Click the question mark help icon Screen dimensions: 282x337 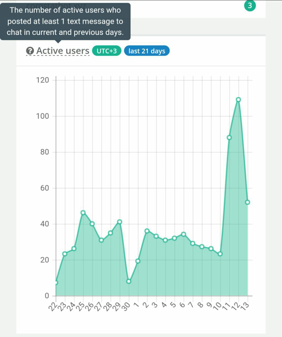click(30, 51)
